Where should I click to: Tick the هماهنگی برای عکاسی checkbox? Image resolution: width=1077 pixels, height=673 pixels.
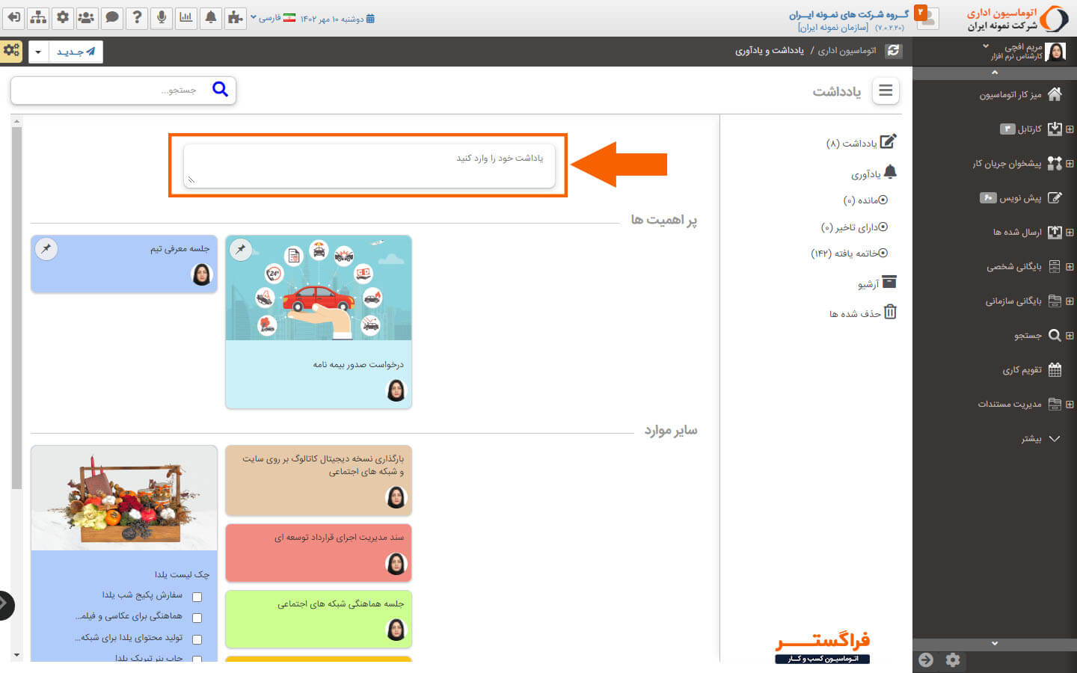pyautogui.click(x=197, y=618)
